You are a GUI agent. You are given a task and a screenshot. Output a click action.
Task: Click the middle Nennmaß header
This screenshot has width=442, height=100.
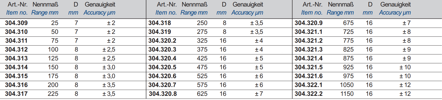point(194,4)
